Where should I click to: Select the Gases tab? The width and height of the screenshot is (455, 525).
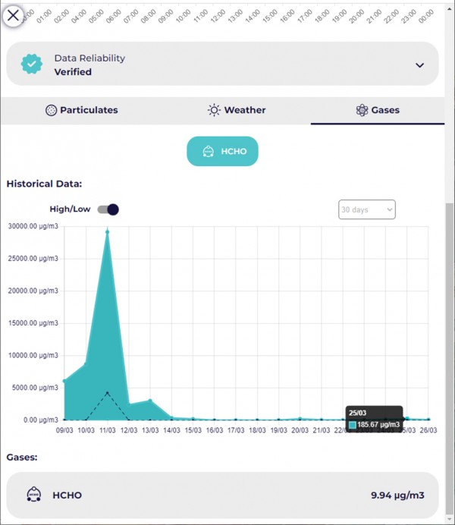click(x=378, y=110)
